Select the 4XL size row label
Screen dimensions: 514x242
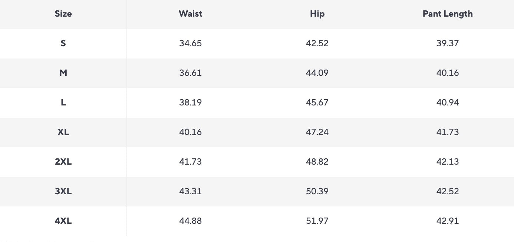pyautogui.click(x=63, y=221)
